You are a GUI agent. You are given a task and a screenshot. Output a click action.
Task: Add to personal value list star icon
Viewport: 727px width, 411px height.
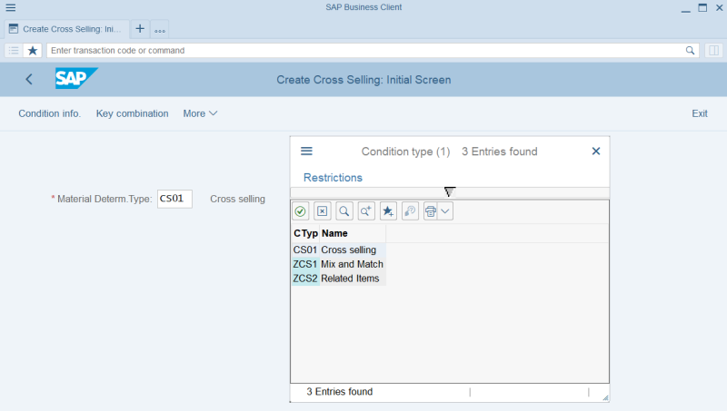click(388, 211)
